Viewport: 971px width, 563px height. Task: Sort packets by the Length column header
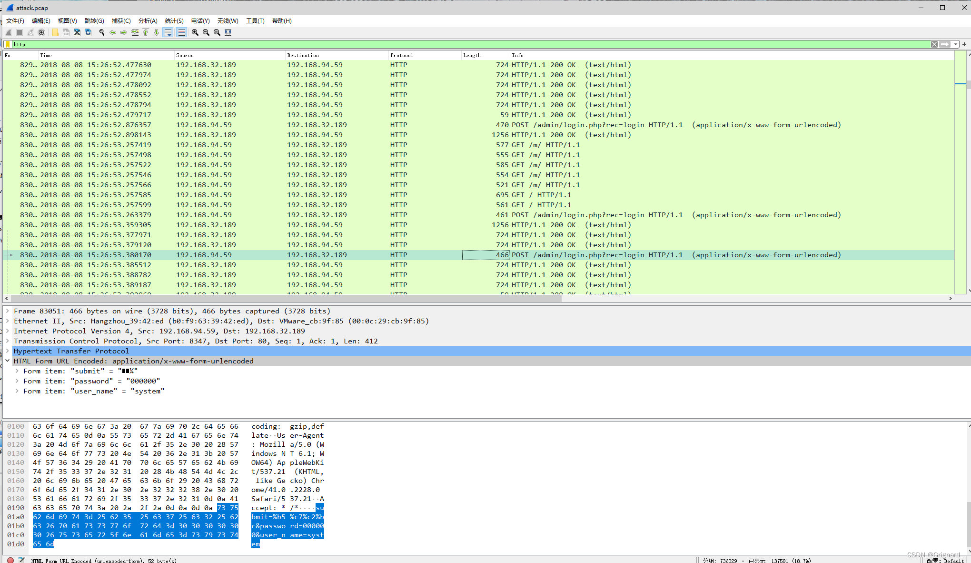485,55
